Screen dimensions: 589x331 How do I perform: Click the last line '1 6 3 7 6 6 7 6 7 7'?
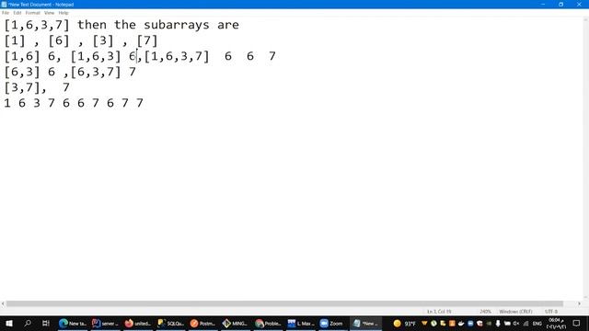(x=74, y=103)
